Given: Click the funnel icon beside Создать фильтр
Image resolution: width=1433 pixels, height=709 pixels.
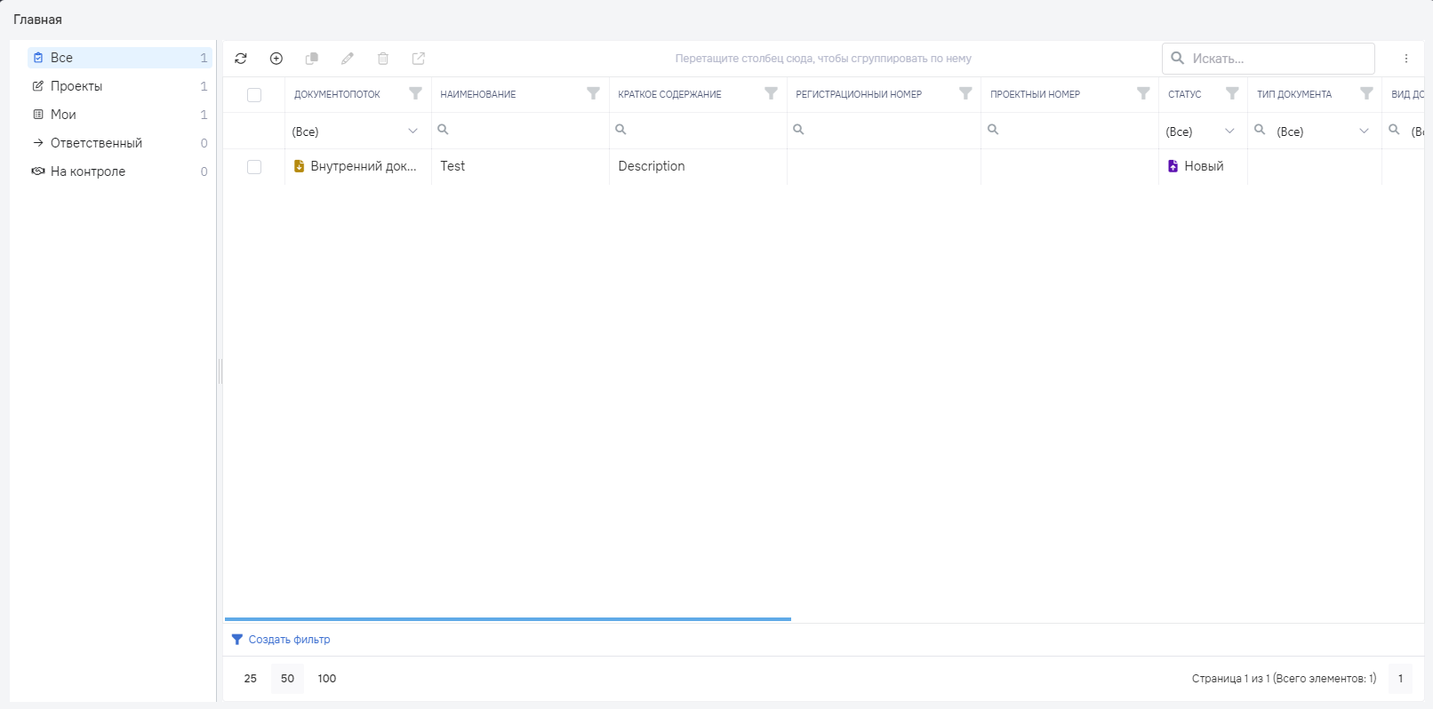Looking at the screenshot, I should point(237,640).
